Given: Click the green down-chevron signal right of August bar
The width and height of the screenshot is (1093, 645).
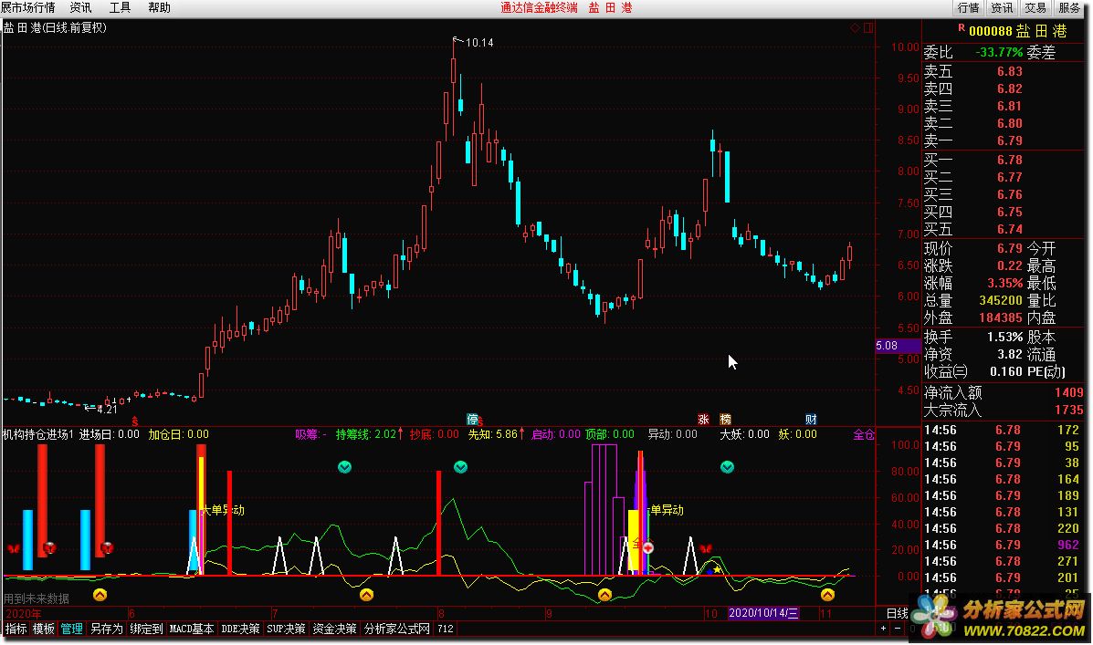Looking at the screenshot, I should tap(461, 467).
